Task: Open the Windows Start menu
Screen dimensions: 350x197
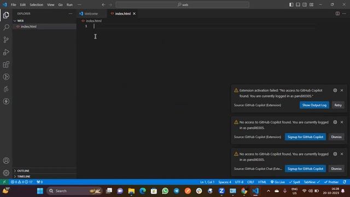Action: 40,191
